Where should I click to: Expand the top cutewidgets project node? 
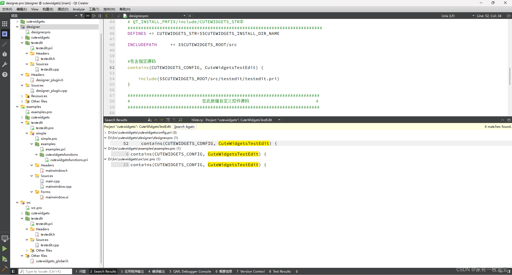point(17,21)
